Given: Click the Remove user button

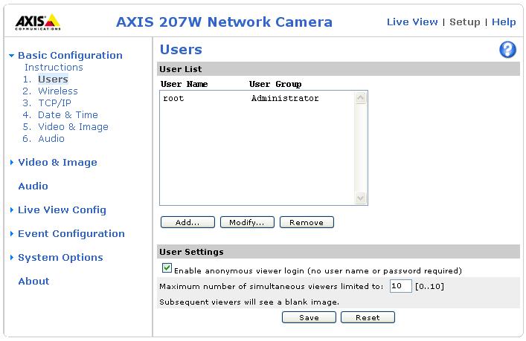Looking at the screenshot, I should point(307,222).
